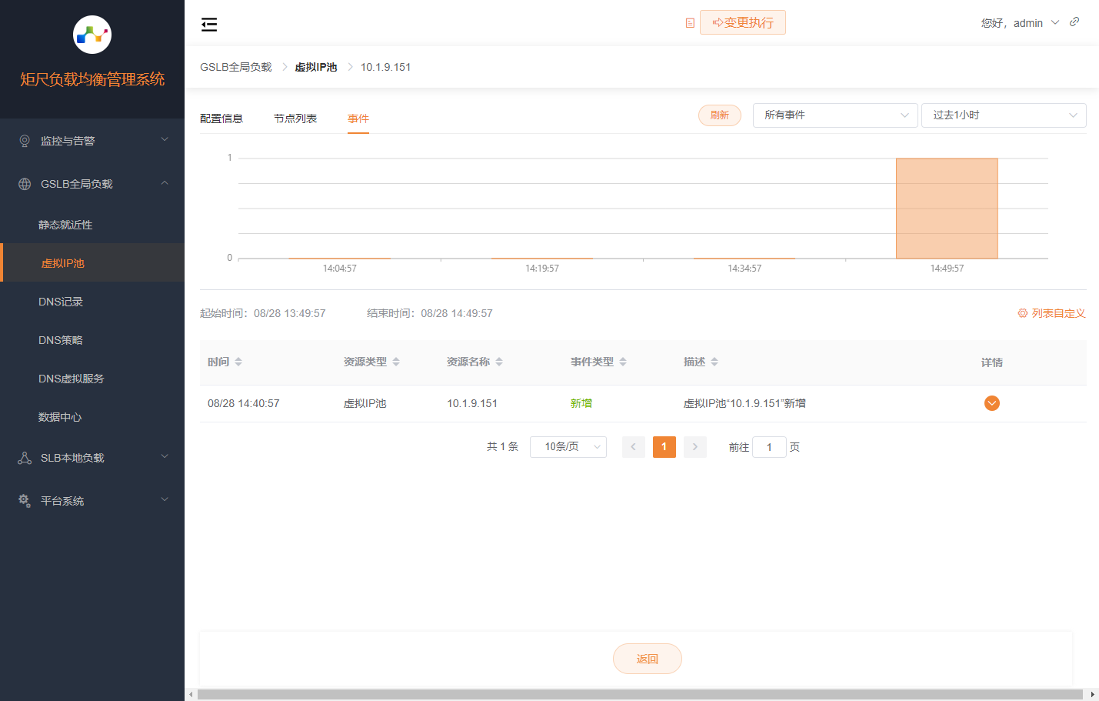Click the document icon beside 变更执行

click(x=690, y=23)
